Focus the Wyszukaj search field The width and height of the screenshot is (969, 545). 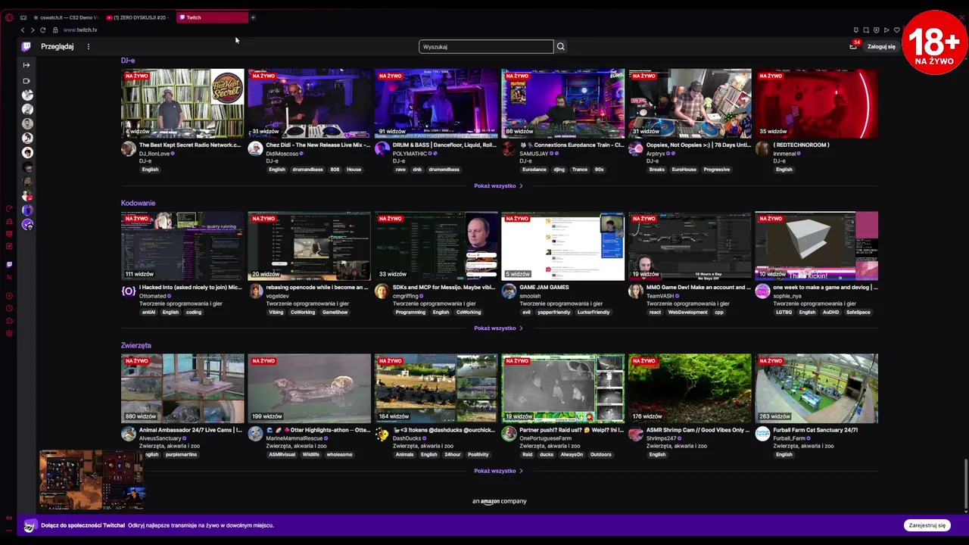tap(486, 47)
